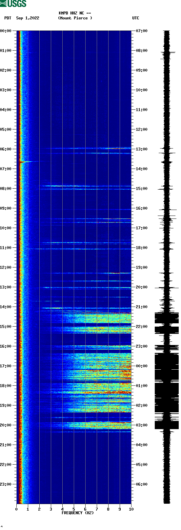
Task: Click the 06:00 UTC time label
Action: click(142, 484)
